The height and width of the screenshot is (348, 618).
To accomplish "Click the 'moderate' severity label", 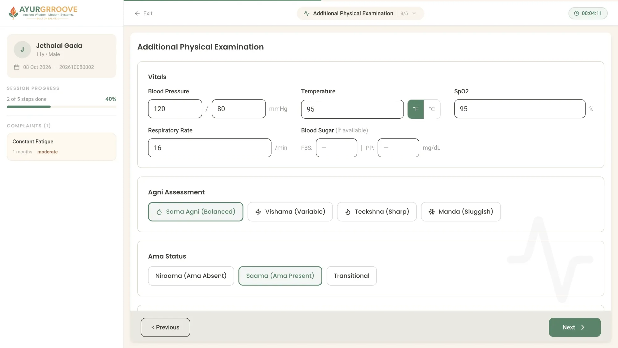I will click(48, 152).
